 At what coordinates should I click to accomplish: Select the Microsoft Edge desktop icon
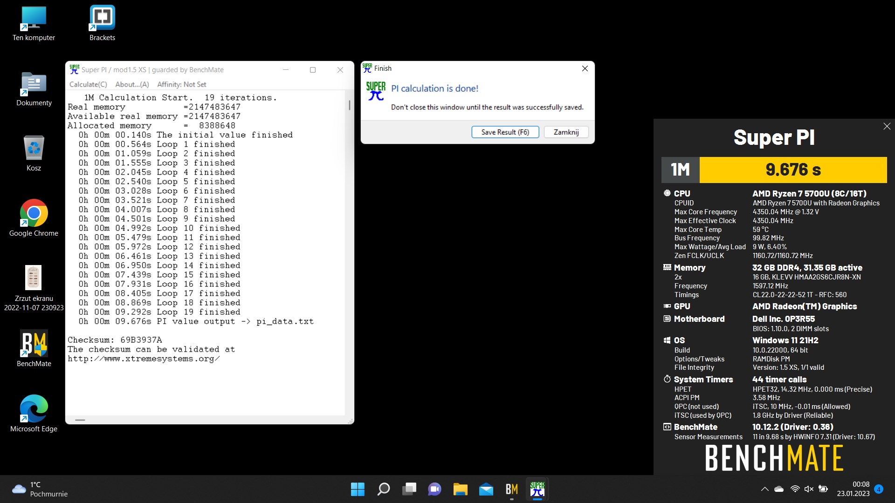pyautogui.click(x=34, y=414)
